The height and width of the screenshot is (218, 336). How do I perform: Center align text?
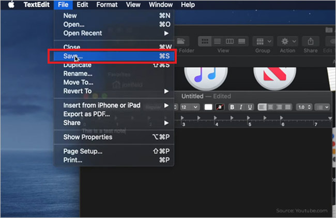click(x=271, y=107)
